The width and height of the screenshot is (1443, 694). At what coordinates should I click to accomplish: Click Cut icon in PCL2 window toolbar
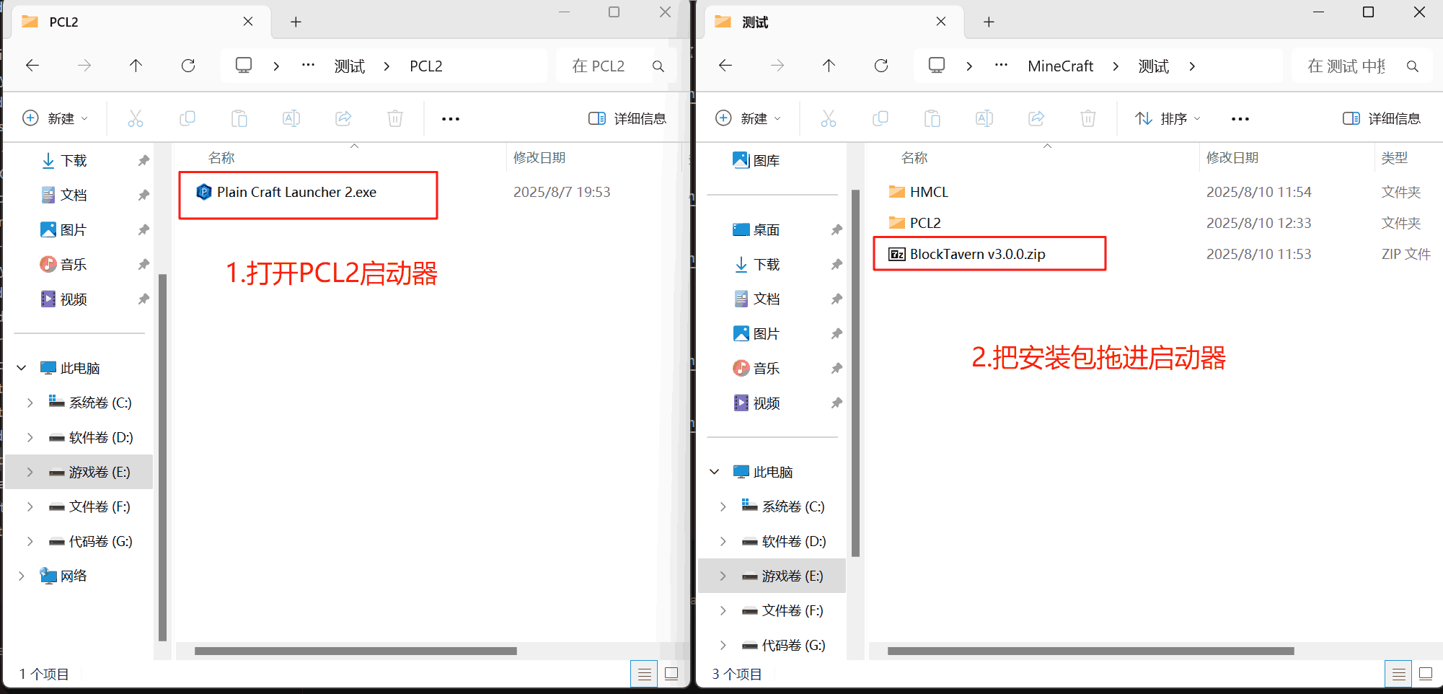click(136, 118)
